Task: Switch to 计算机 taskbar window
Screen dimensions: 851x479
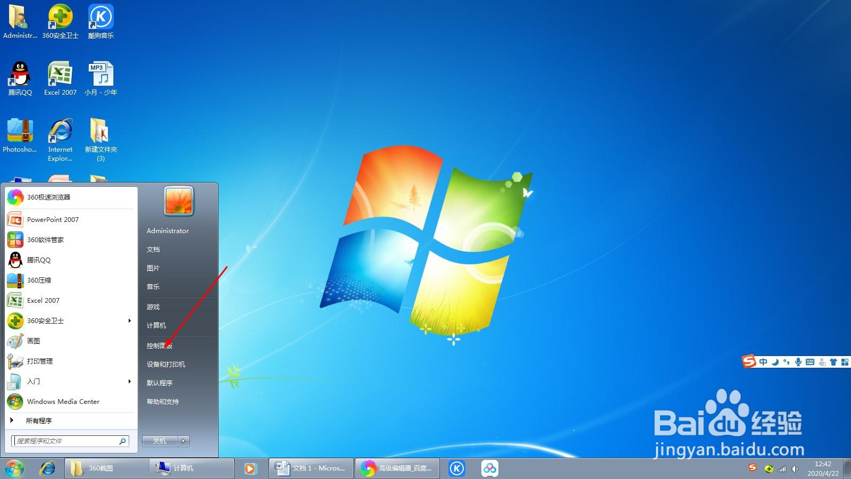Action: coord(191,468)
